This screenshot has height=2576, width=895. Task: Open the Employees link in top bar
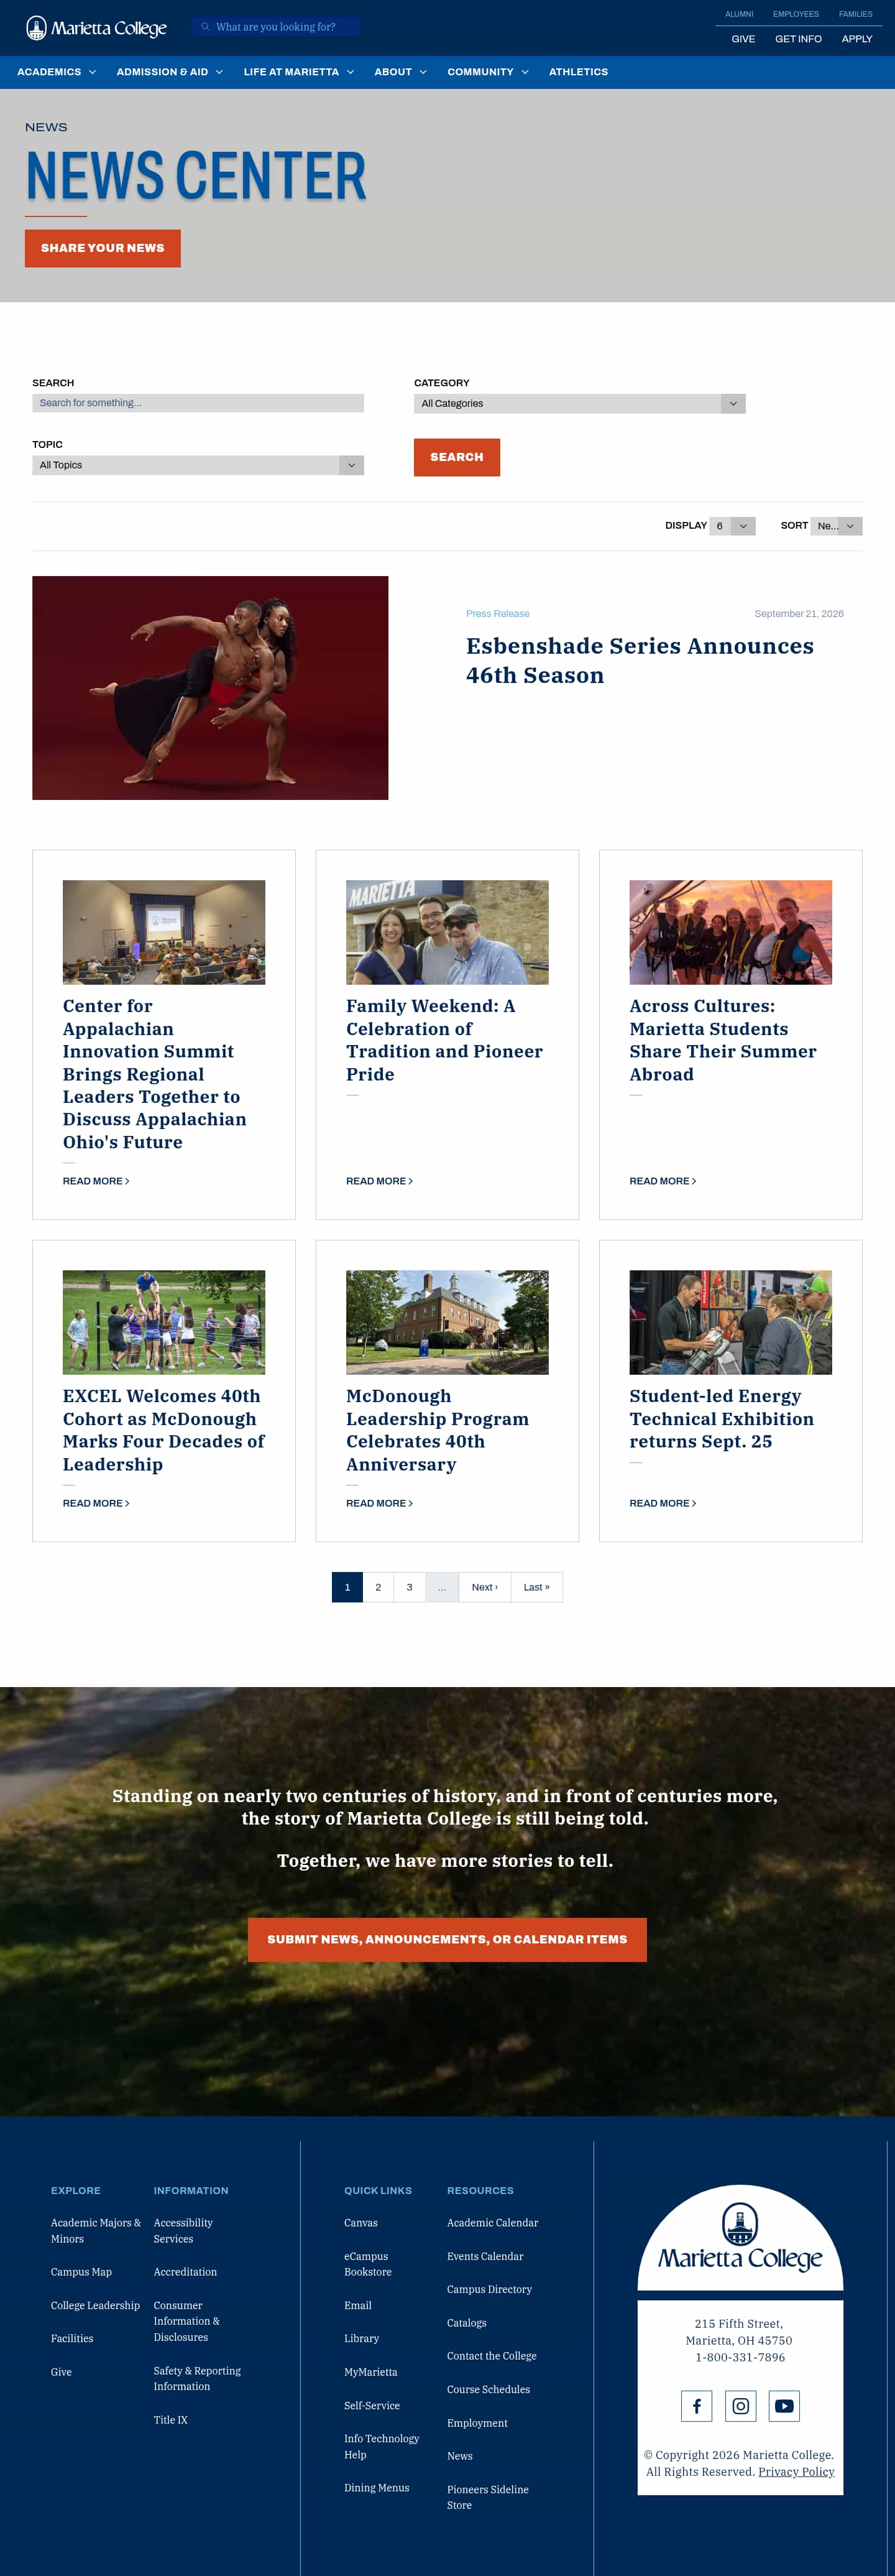tap(795, 14)
